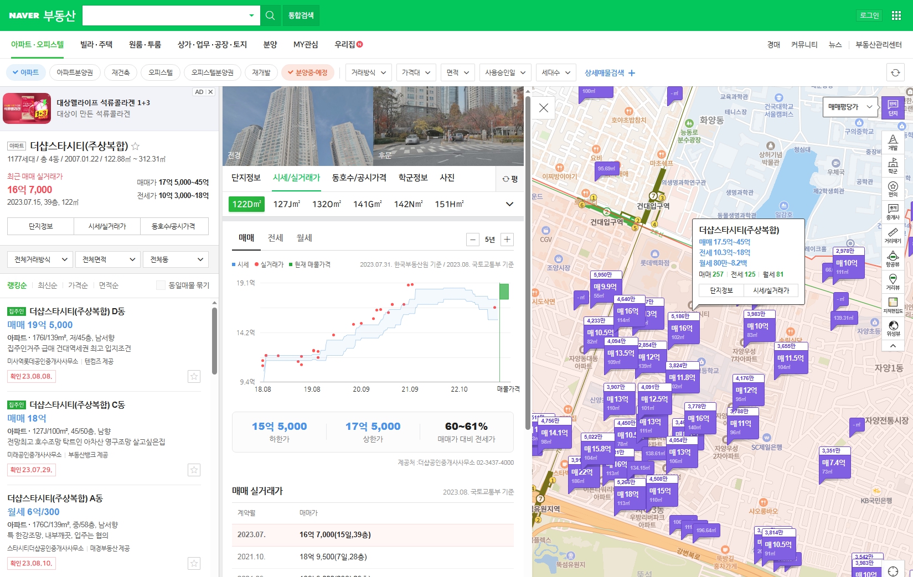Switch to the 동호수/공시가격 tab
The width and height of the screenshot is (913, 577).
pos(359,178)
